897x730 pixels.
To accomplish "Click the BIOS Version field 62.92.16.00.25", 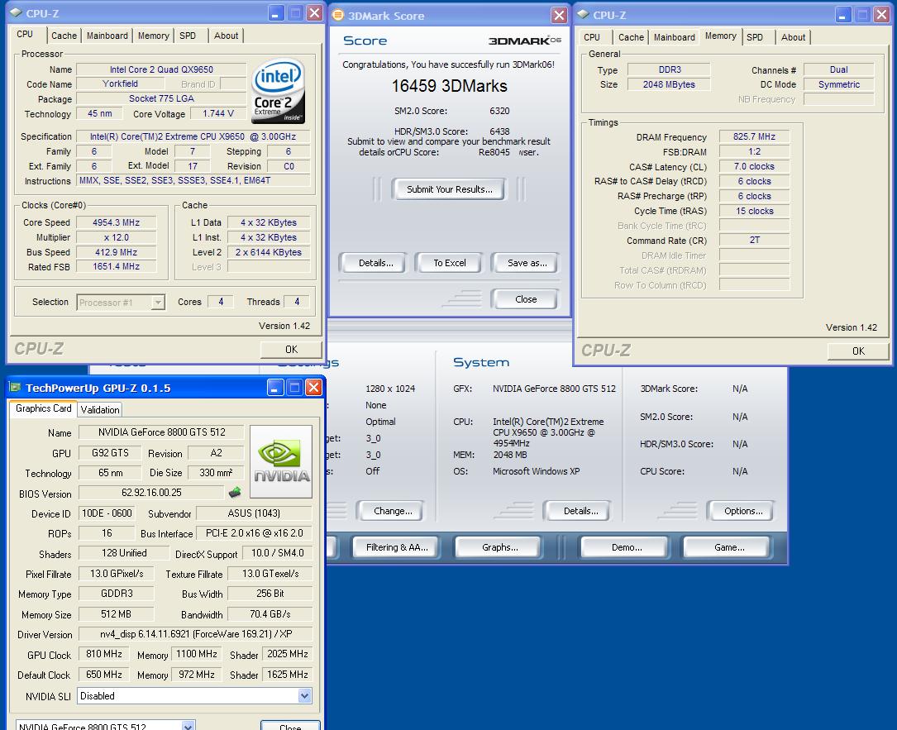I will [151, 492].
